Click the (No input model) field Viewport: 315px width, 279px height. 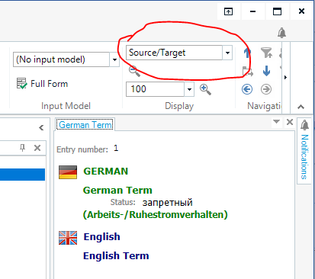(61, 59)
